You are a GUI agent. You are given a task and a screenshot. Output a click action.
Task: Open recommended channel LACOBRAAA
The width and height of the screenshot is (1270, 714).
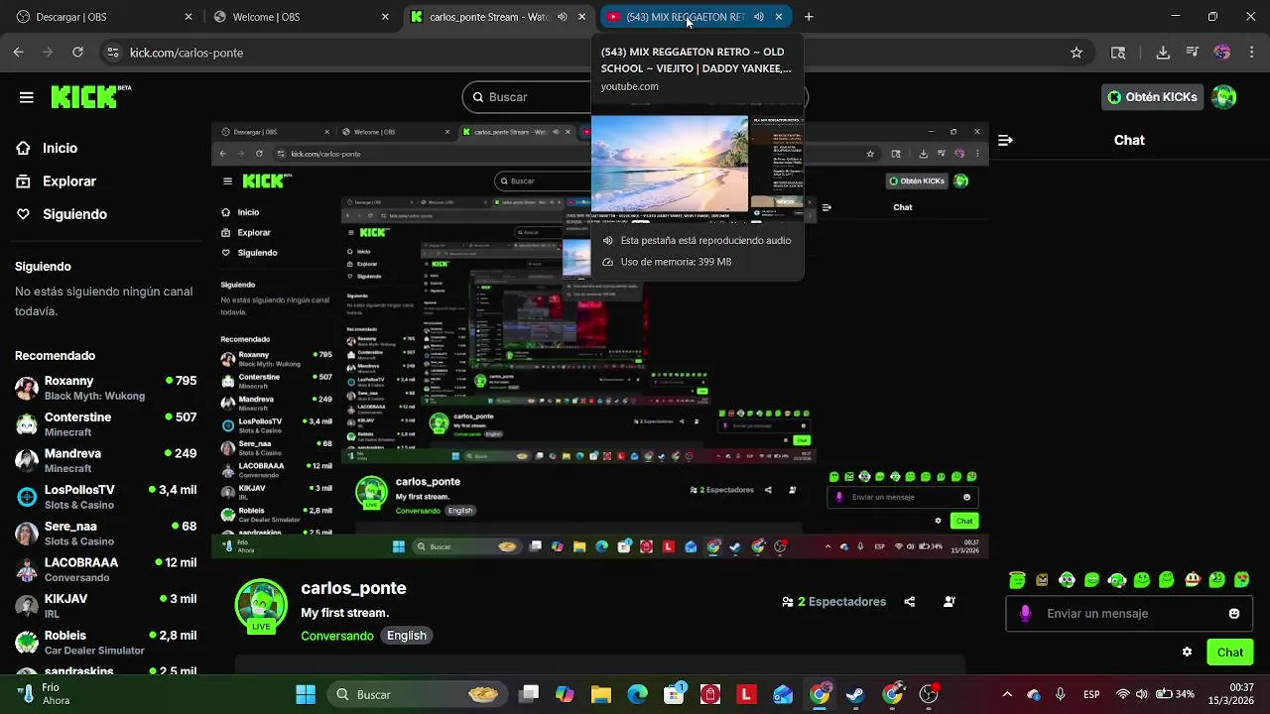click(105, 569)
